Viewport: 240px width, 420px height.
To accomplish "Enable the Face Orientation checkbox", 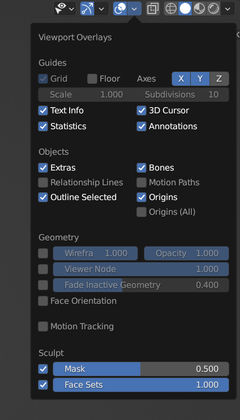I will tap(43, 301).
